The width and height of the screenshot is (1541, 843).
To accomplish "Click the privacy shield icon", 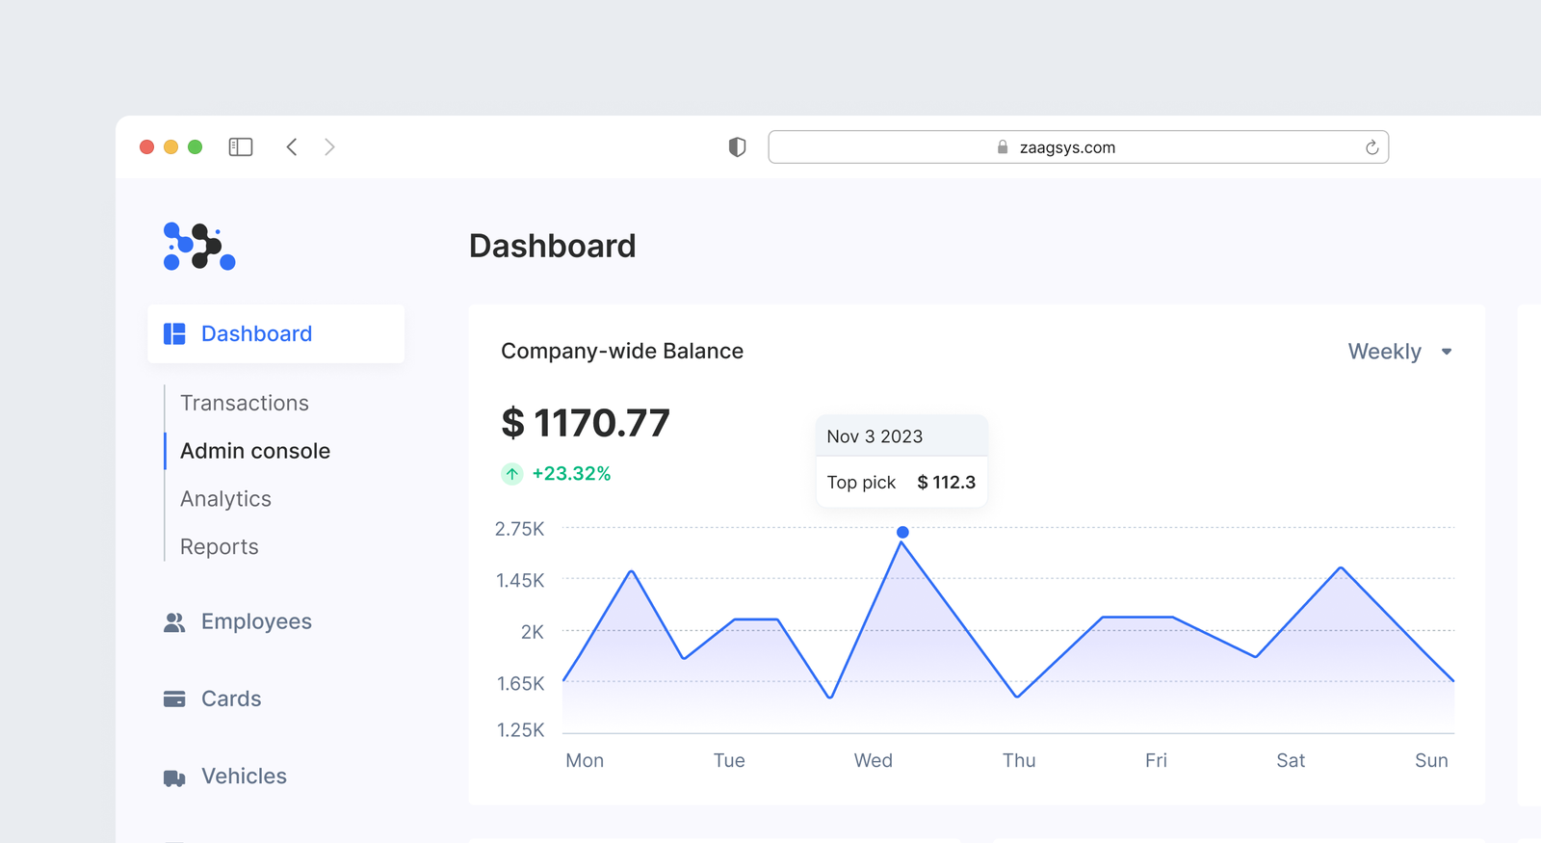I will 737,147.
